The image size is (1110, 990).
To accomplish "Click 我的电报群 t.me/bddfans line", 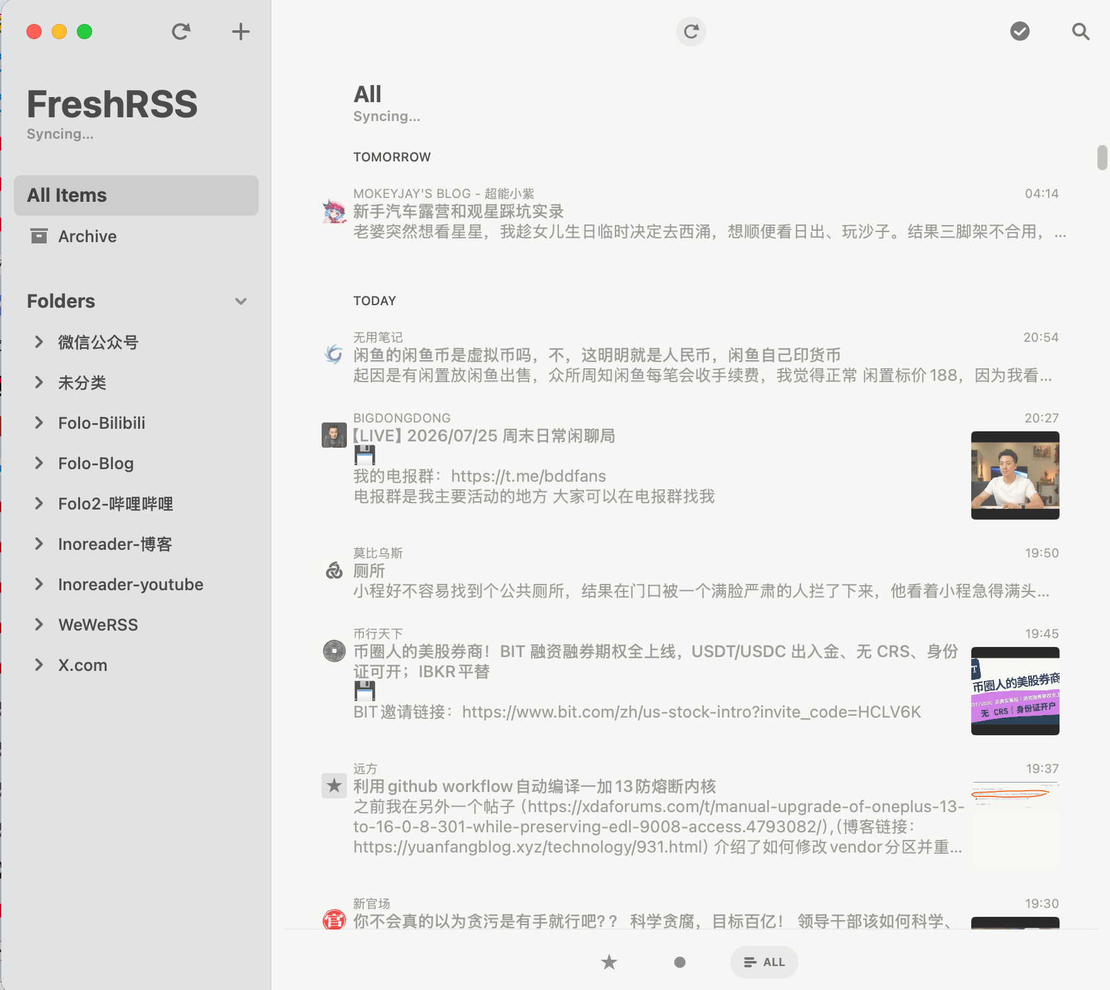I will [x=479, y=476].
